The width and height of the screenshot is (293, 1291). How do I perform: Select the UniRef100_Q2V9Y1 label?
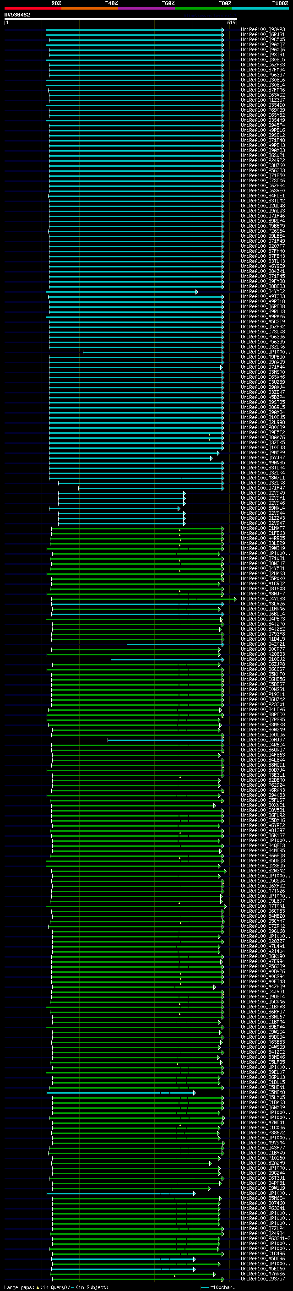tap(263, 498)
